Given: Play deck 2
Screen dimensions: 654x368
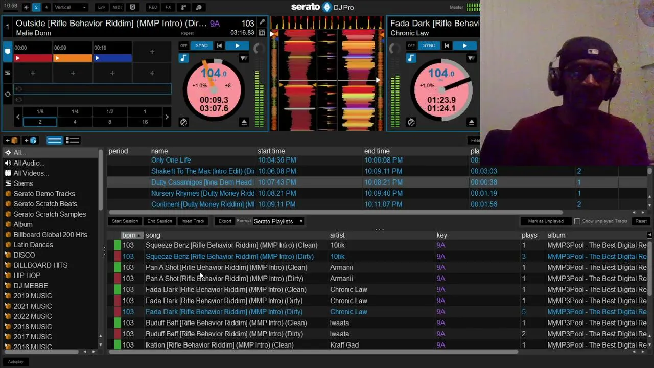Looking at the screenshot, I should point(464,46).
